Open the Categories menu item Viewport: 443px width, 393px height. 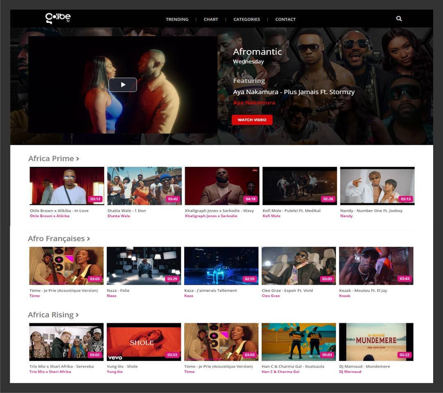[247, 19]
